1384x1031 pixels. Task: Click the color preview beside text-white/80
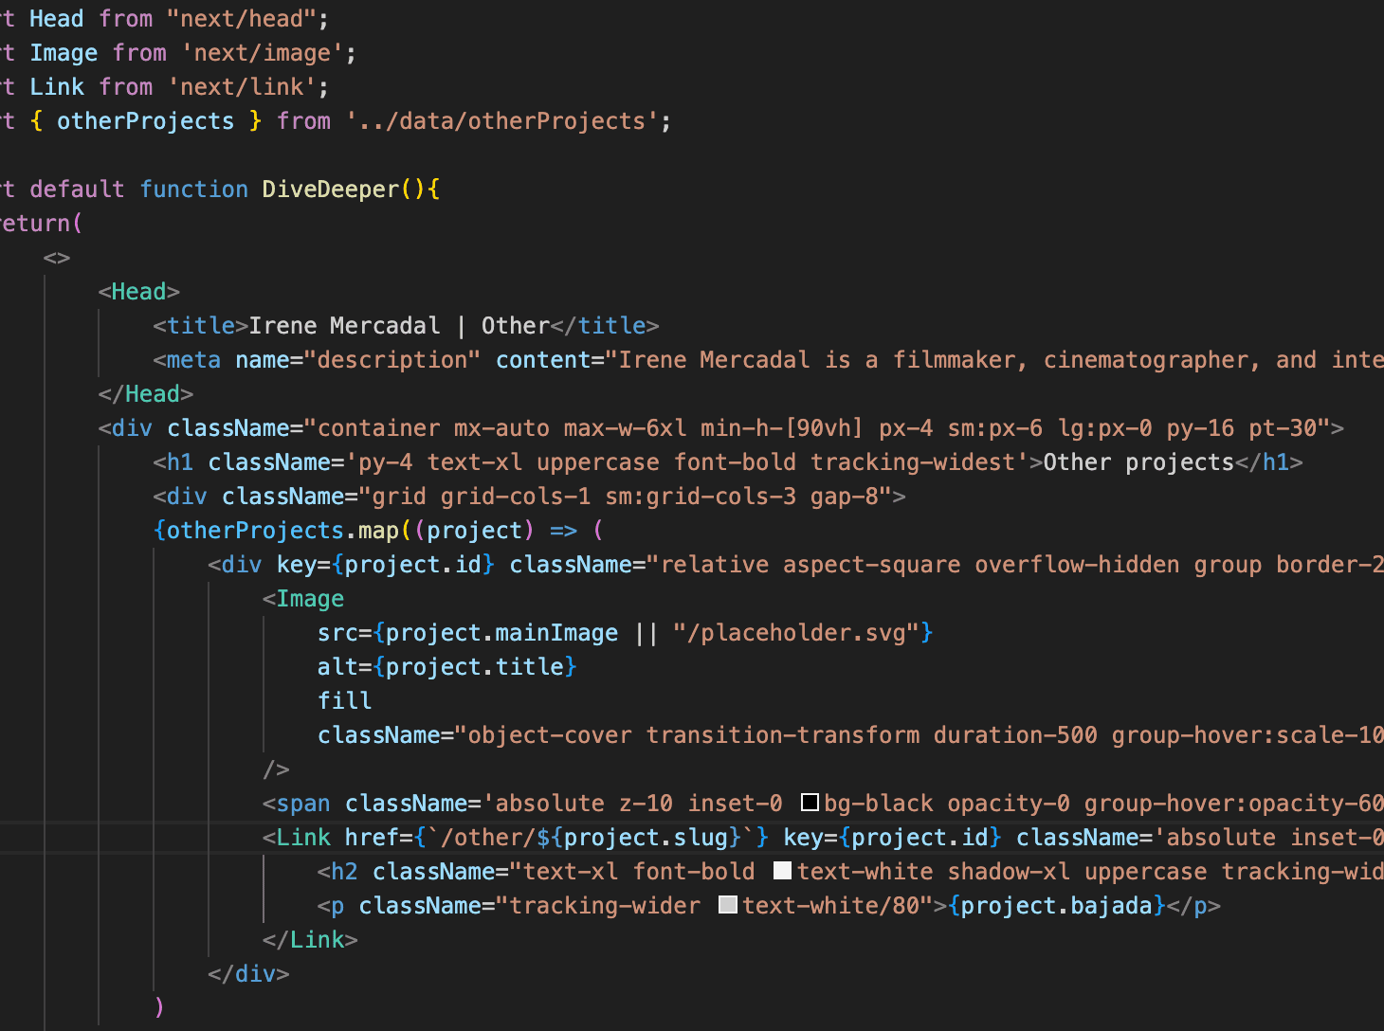point(727,905)
